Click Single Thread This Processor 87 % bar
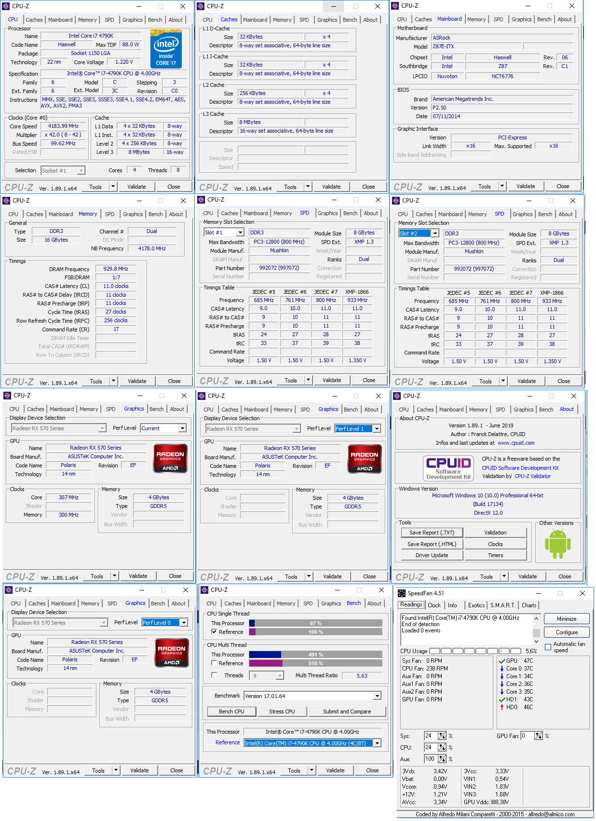The height and width of the screenshot is (821, 596). coord(315,623)
